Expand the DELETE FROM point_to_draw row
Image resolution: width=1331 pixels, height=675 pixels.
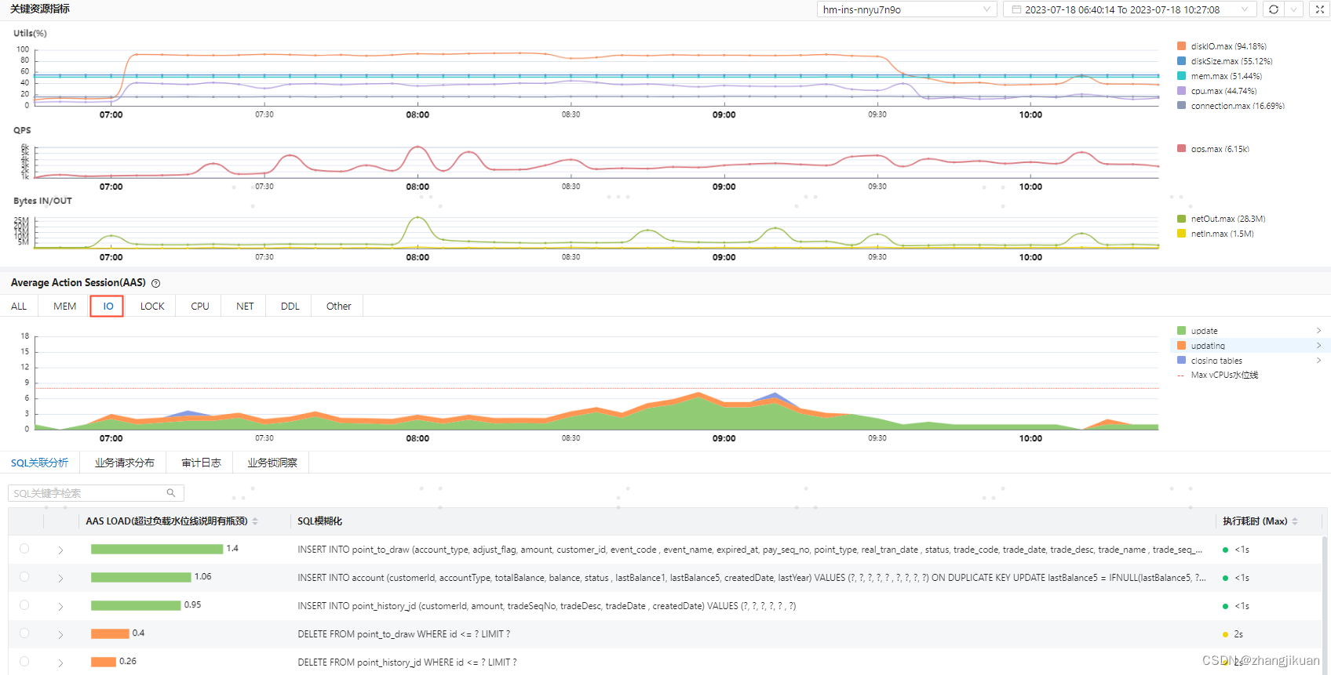(x=60, y=635)
